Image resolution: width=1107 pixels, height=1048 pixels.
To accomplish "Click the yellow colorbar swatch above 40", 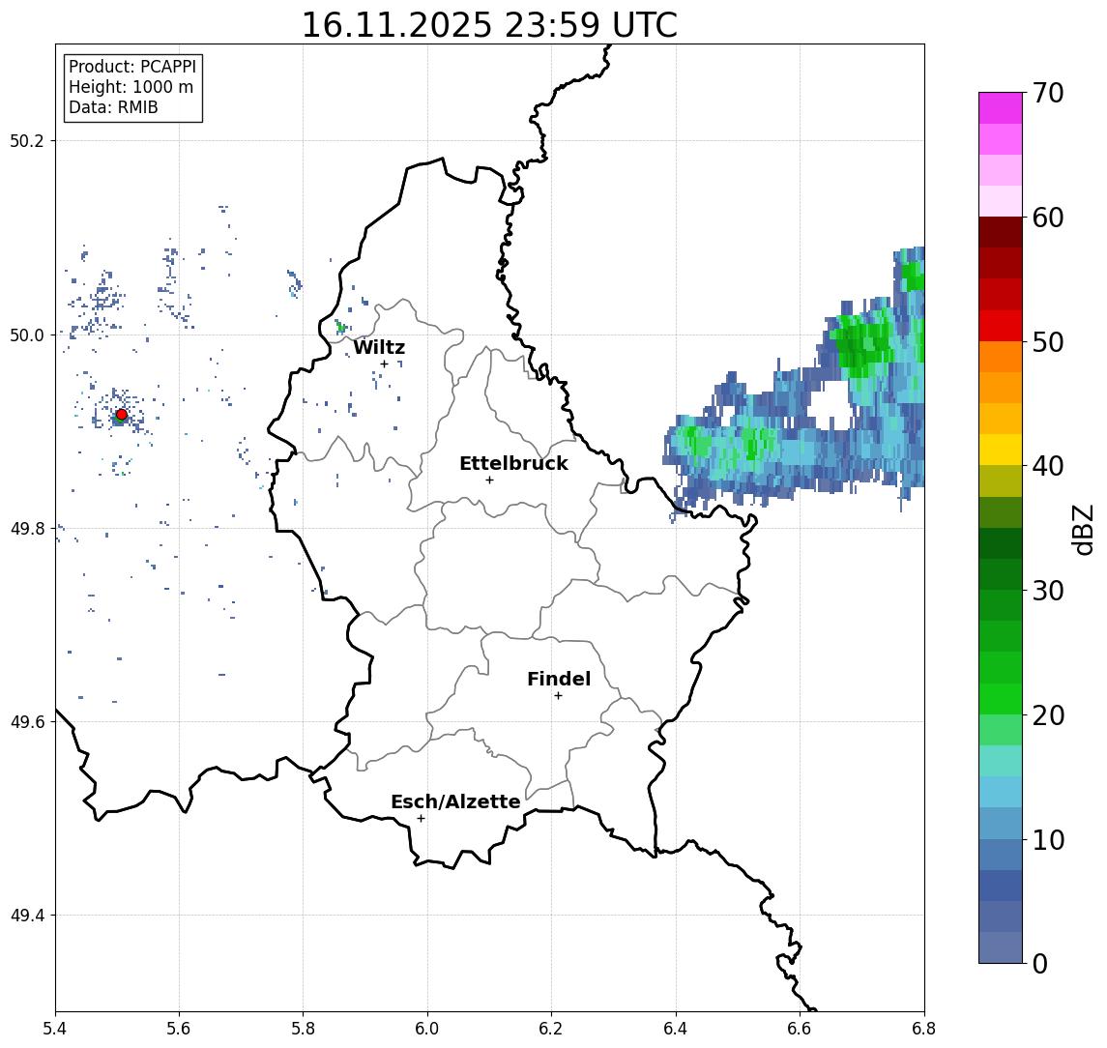I will click(1001, 450).
